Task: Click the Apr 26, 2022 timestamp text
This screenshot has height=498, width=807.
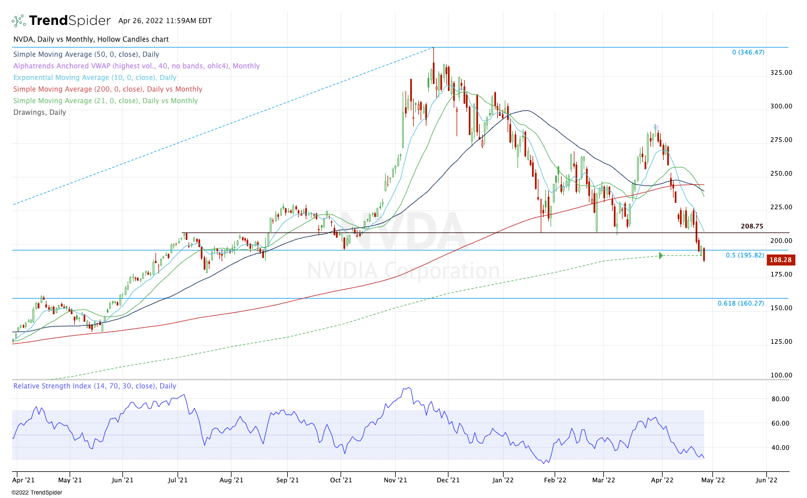Action: (x=165, y=21)
